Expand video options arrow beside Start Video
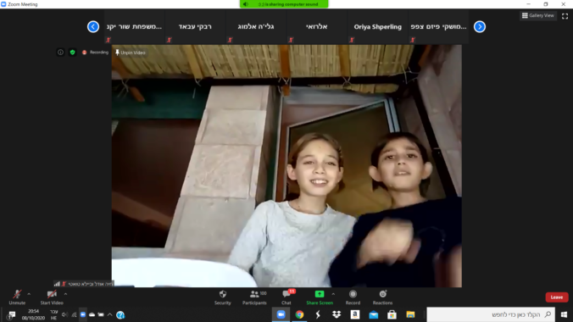573x322 pixels. pyautogui.click(x=65, y=294)
